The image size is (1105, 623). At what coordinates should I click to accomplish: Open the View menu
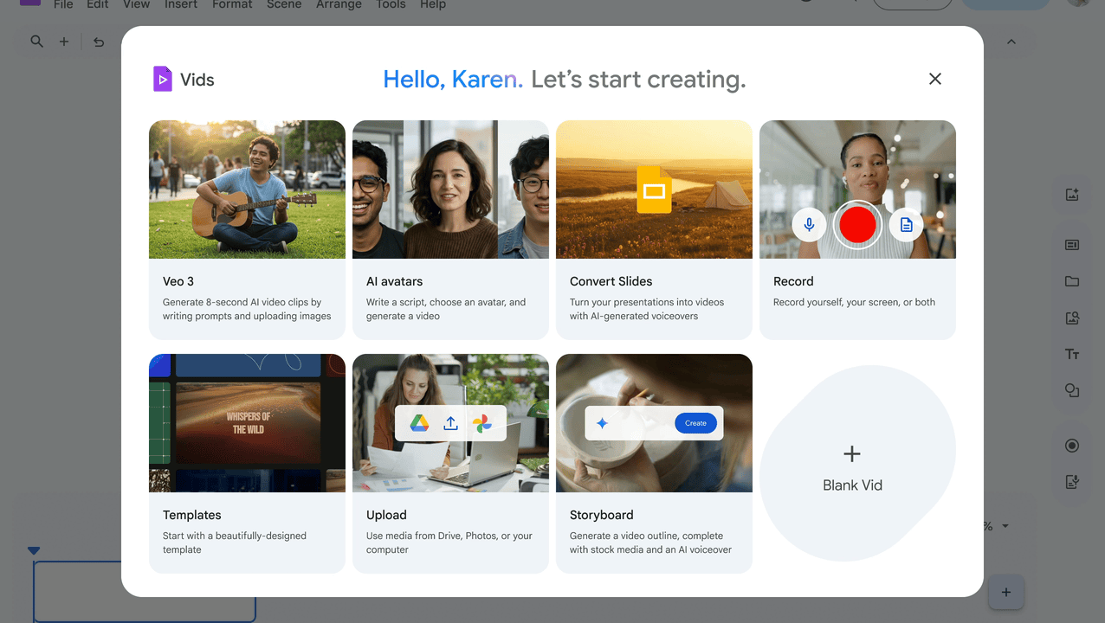click(136, 4)
